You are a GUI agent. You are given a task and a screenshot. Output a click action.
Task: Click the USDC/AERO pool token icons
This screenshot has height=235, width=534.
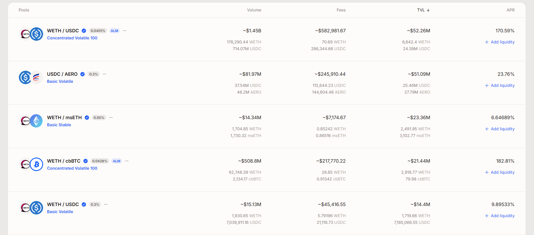point(31,77)
